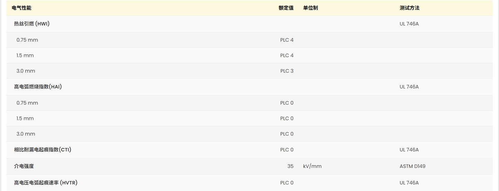Click the 额定值 column header

click(x=286, y=8)
